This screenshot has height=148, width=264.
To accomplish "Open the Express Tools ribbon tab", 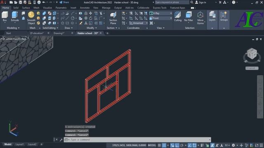I will point(160,8).
